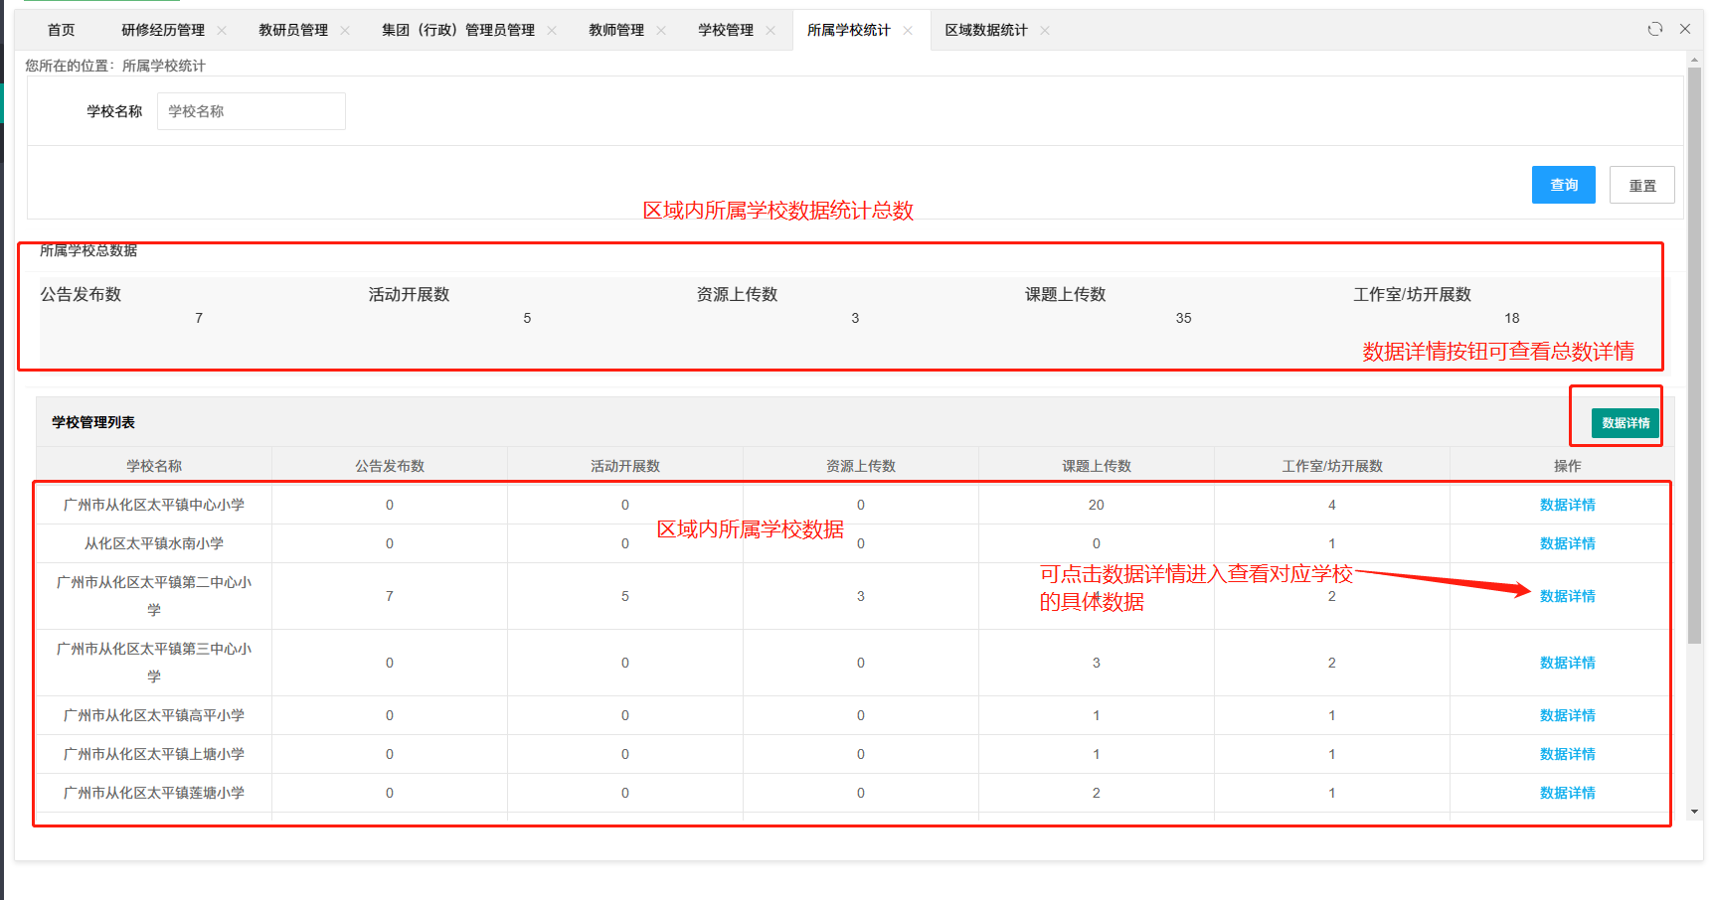Close the 教师管理 tab

click(661, 31)
